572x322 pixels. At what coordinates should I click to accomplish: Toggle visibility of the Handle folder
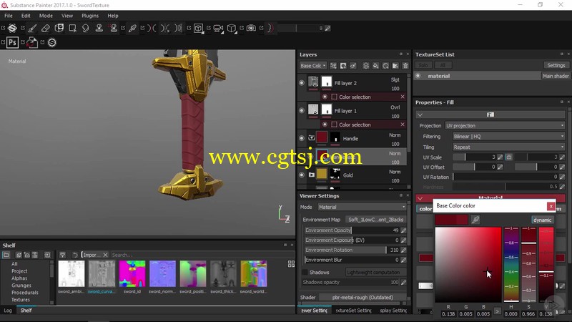(302, 138)
